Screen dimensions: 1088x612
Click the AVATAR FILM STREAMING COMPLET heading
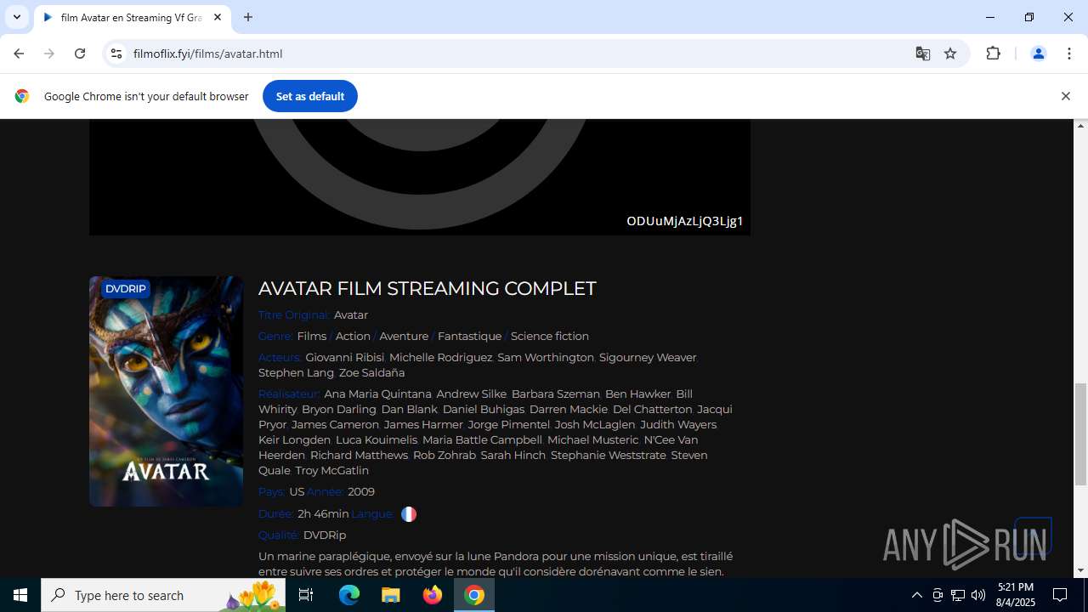(x=428, y=288)
